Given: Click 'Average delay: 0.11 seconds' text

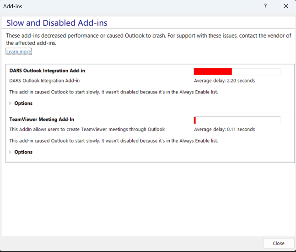Looking at the screenshot, I should [225, 130].
